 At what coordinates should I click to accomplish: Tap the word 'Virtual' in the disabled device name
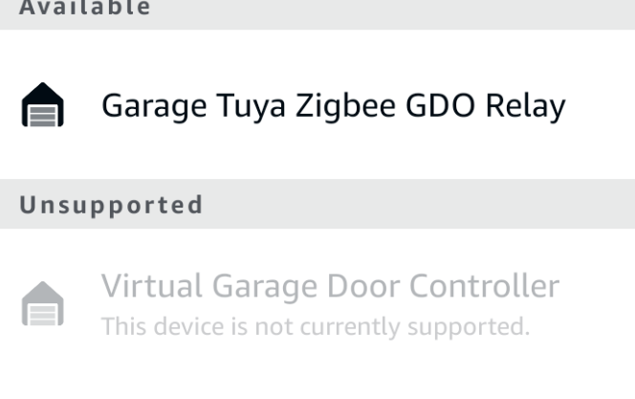[151, 286]
